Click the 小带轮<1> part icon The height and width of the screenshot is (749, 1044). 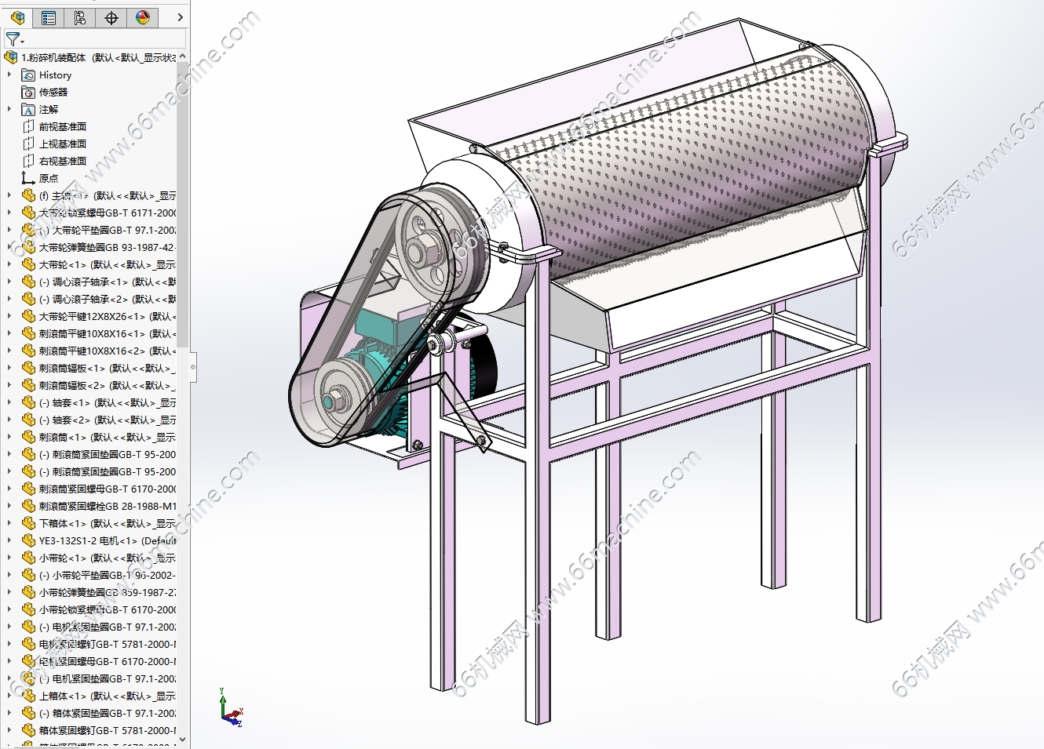click(x=28, y=558)
